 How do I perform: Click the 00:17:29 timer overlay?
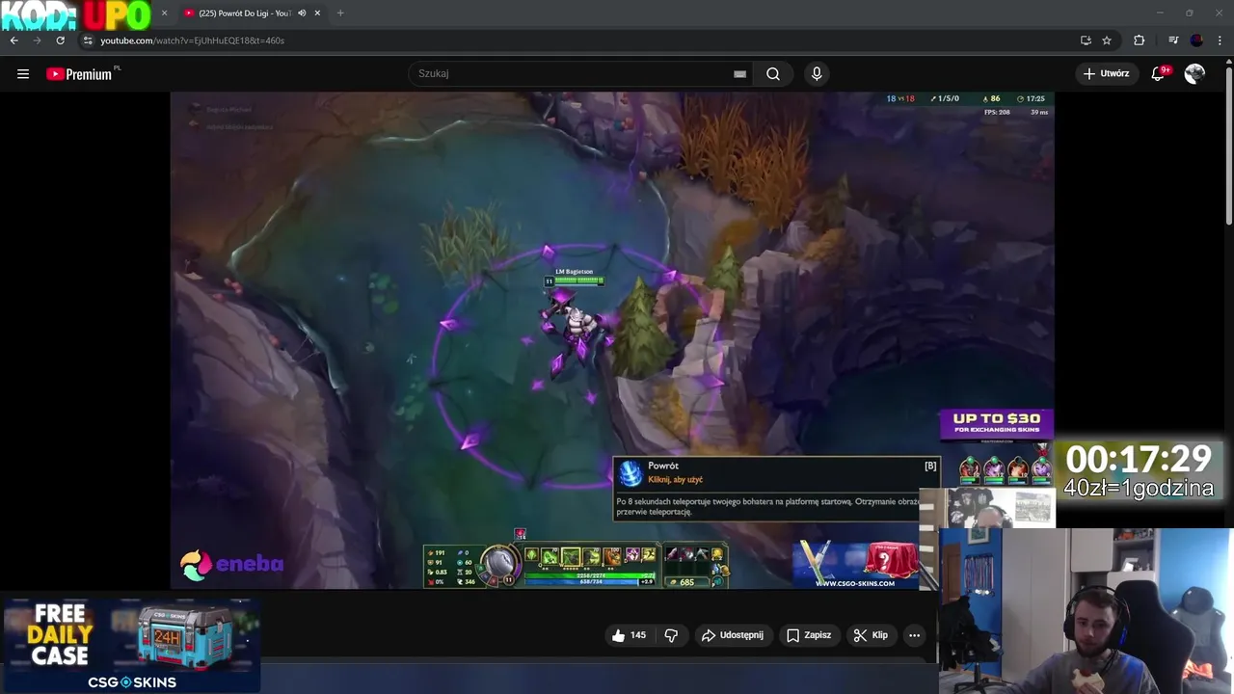coord(1139,459)
